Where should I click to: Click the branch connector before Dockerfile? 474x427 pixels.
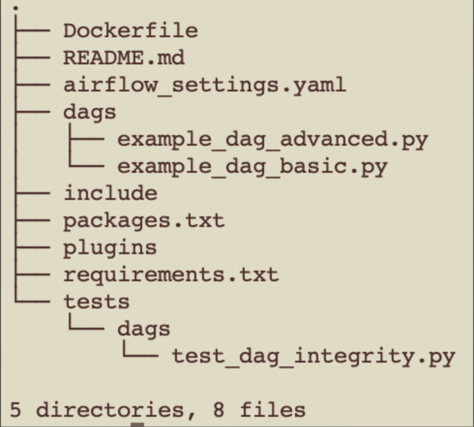[32, 31]
